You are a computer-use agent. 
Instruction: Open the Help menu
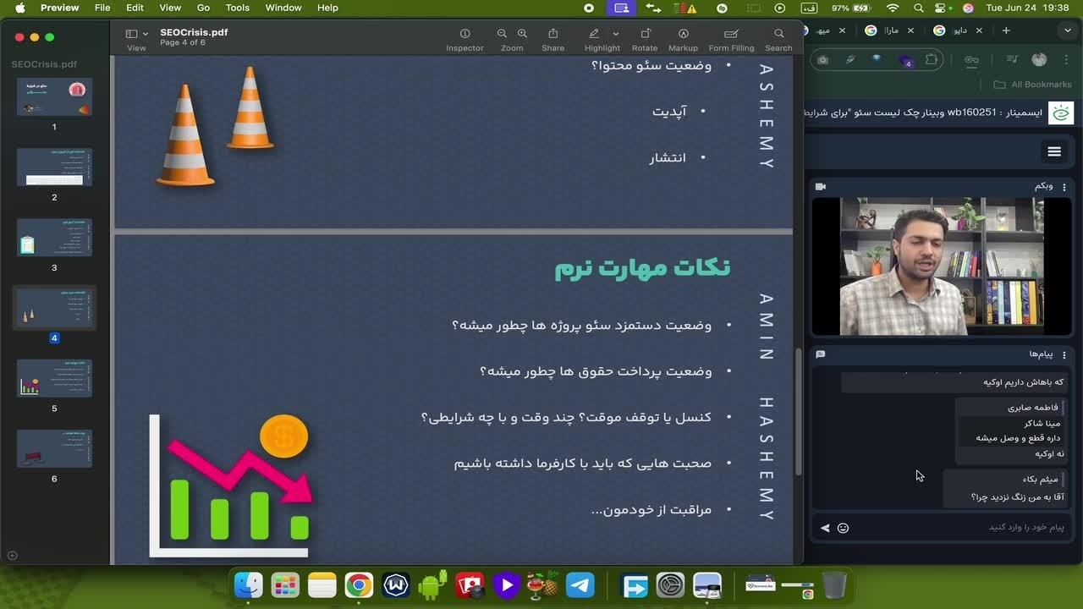pos(327,8)
